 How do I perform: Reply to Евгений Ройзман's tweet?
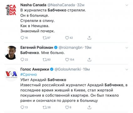(x=22, y=60)
